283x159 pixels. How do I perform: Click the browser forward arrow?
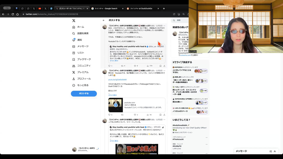click(8, 14)
